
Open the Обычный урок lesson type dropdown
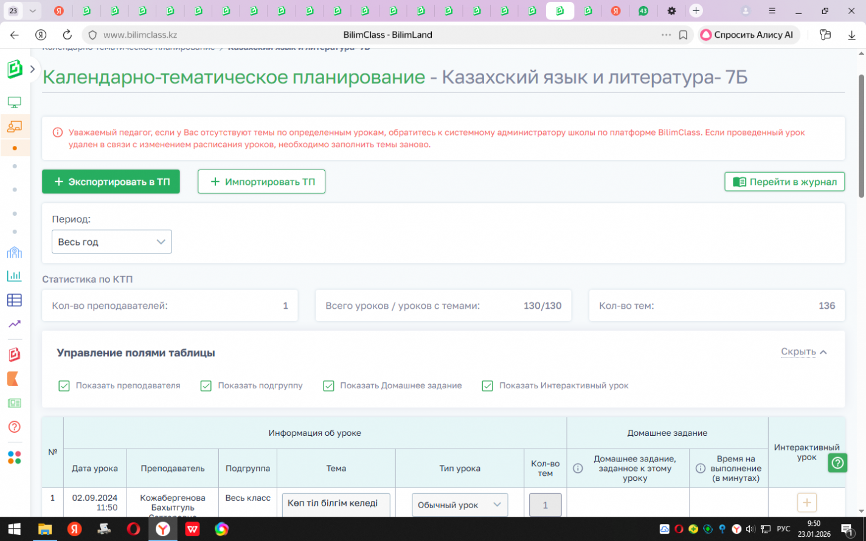(459, 505)
